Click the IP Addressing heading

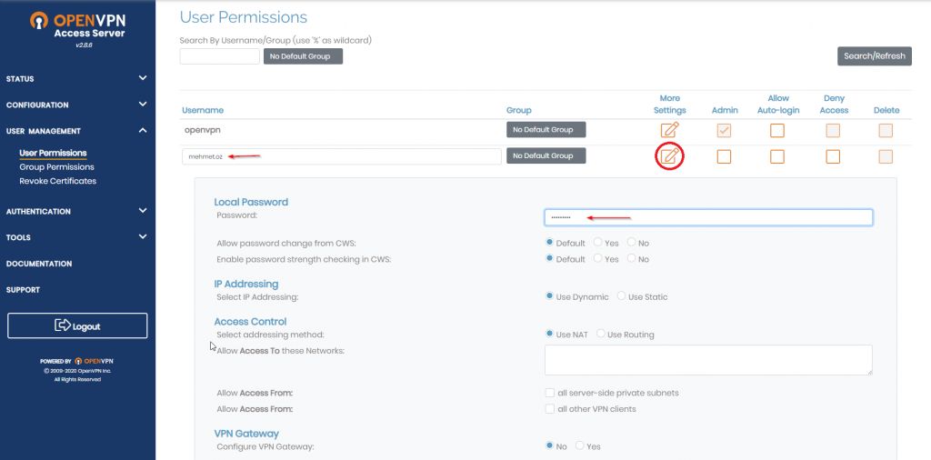(246, 284)
